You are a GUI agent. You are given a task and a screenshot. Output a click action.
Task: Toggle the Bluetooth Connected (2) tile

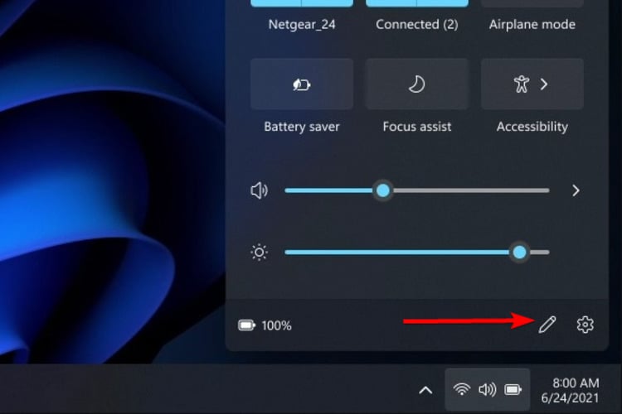point(417,3)
